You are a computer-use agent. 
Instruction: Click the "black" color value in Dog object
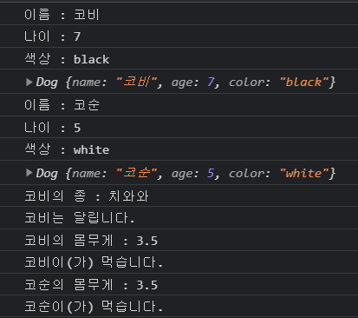(x=304, y=83)
